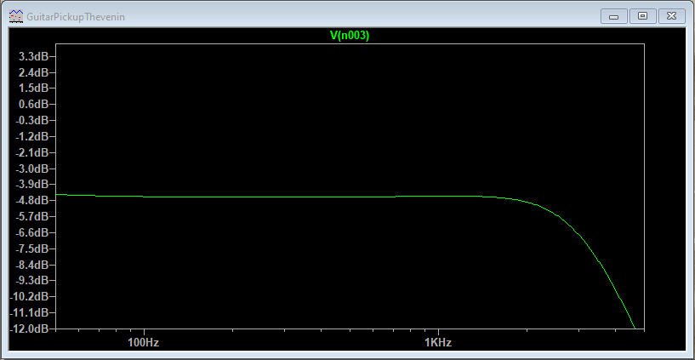Click the -10.2dB axis label
The height and width of the screenshot is (360, 695).
(x=30, y=297)
